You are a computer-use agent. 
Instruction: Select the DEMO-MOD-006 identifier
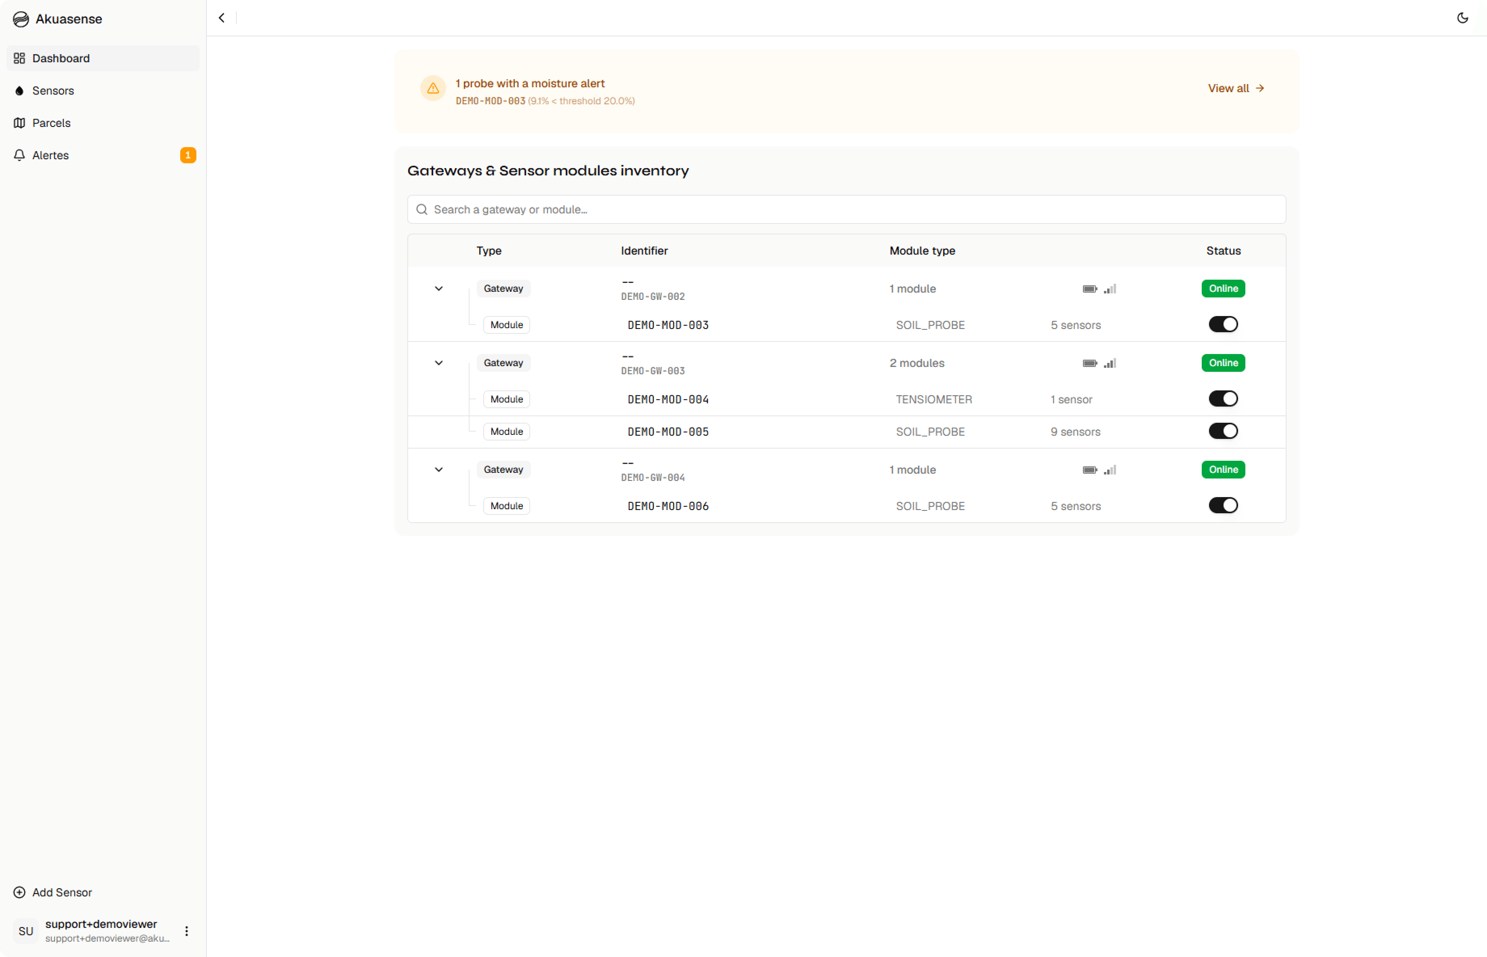pos(668,506)
